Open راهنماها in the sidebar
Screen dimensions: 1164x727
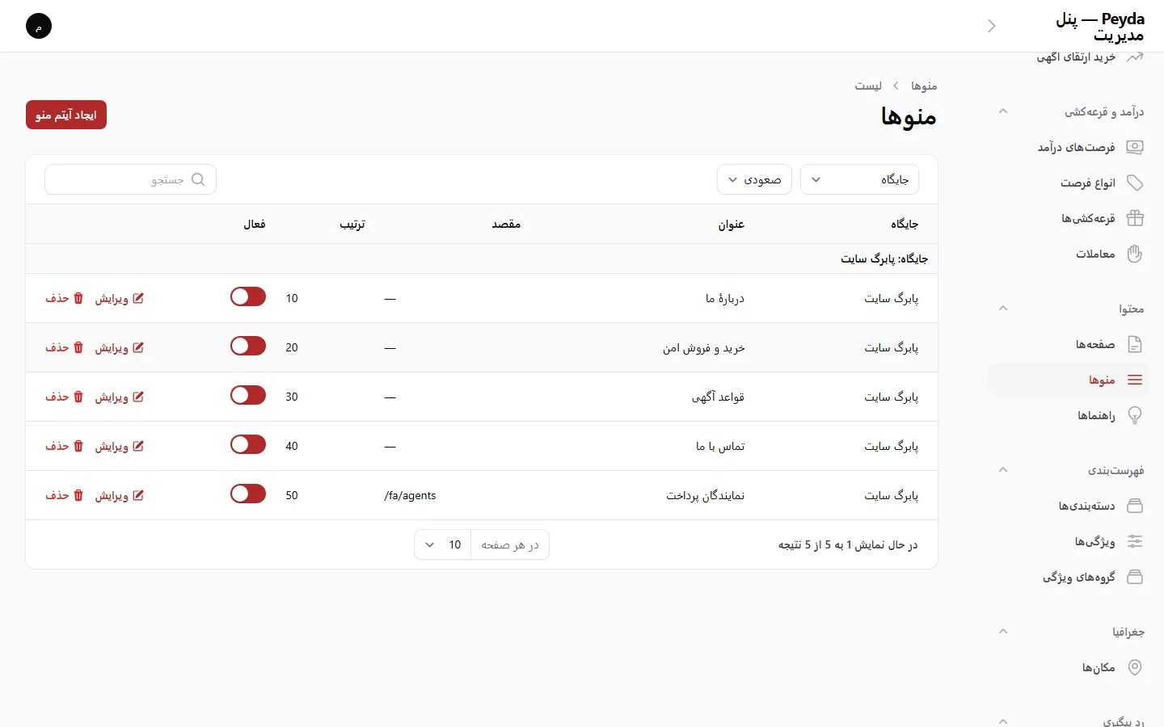pos(1069,415)
